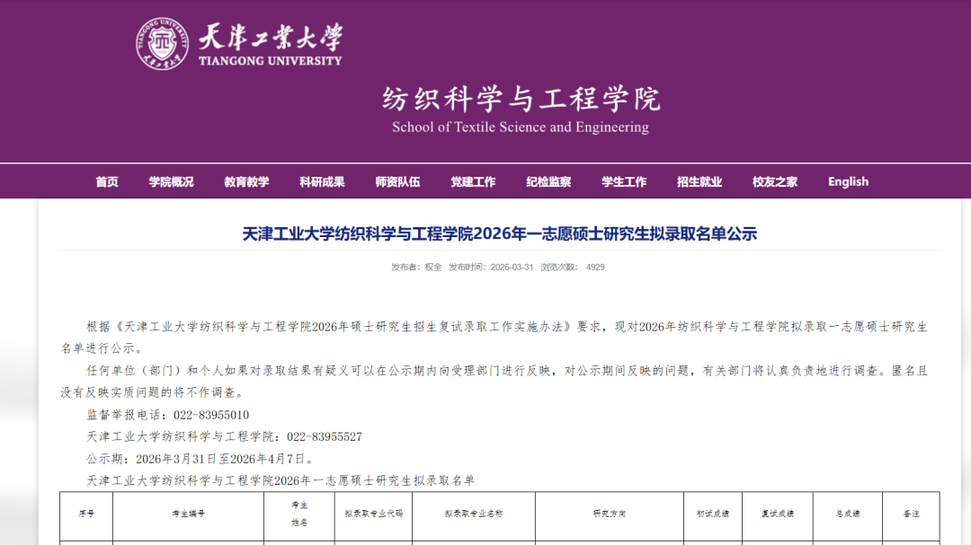Visit the 纪检监察 section

click(x=548, y=181)
